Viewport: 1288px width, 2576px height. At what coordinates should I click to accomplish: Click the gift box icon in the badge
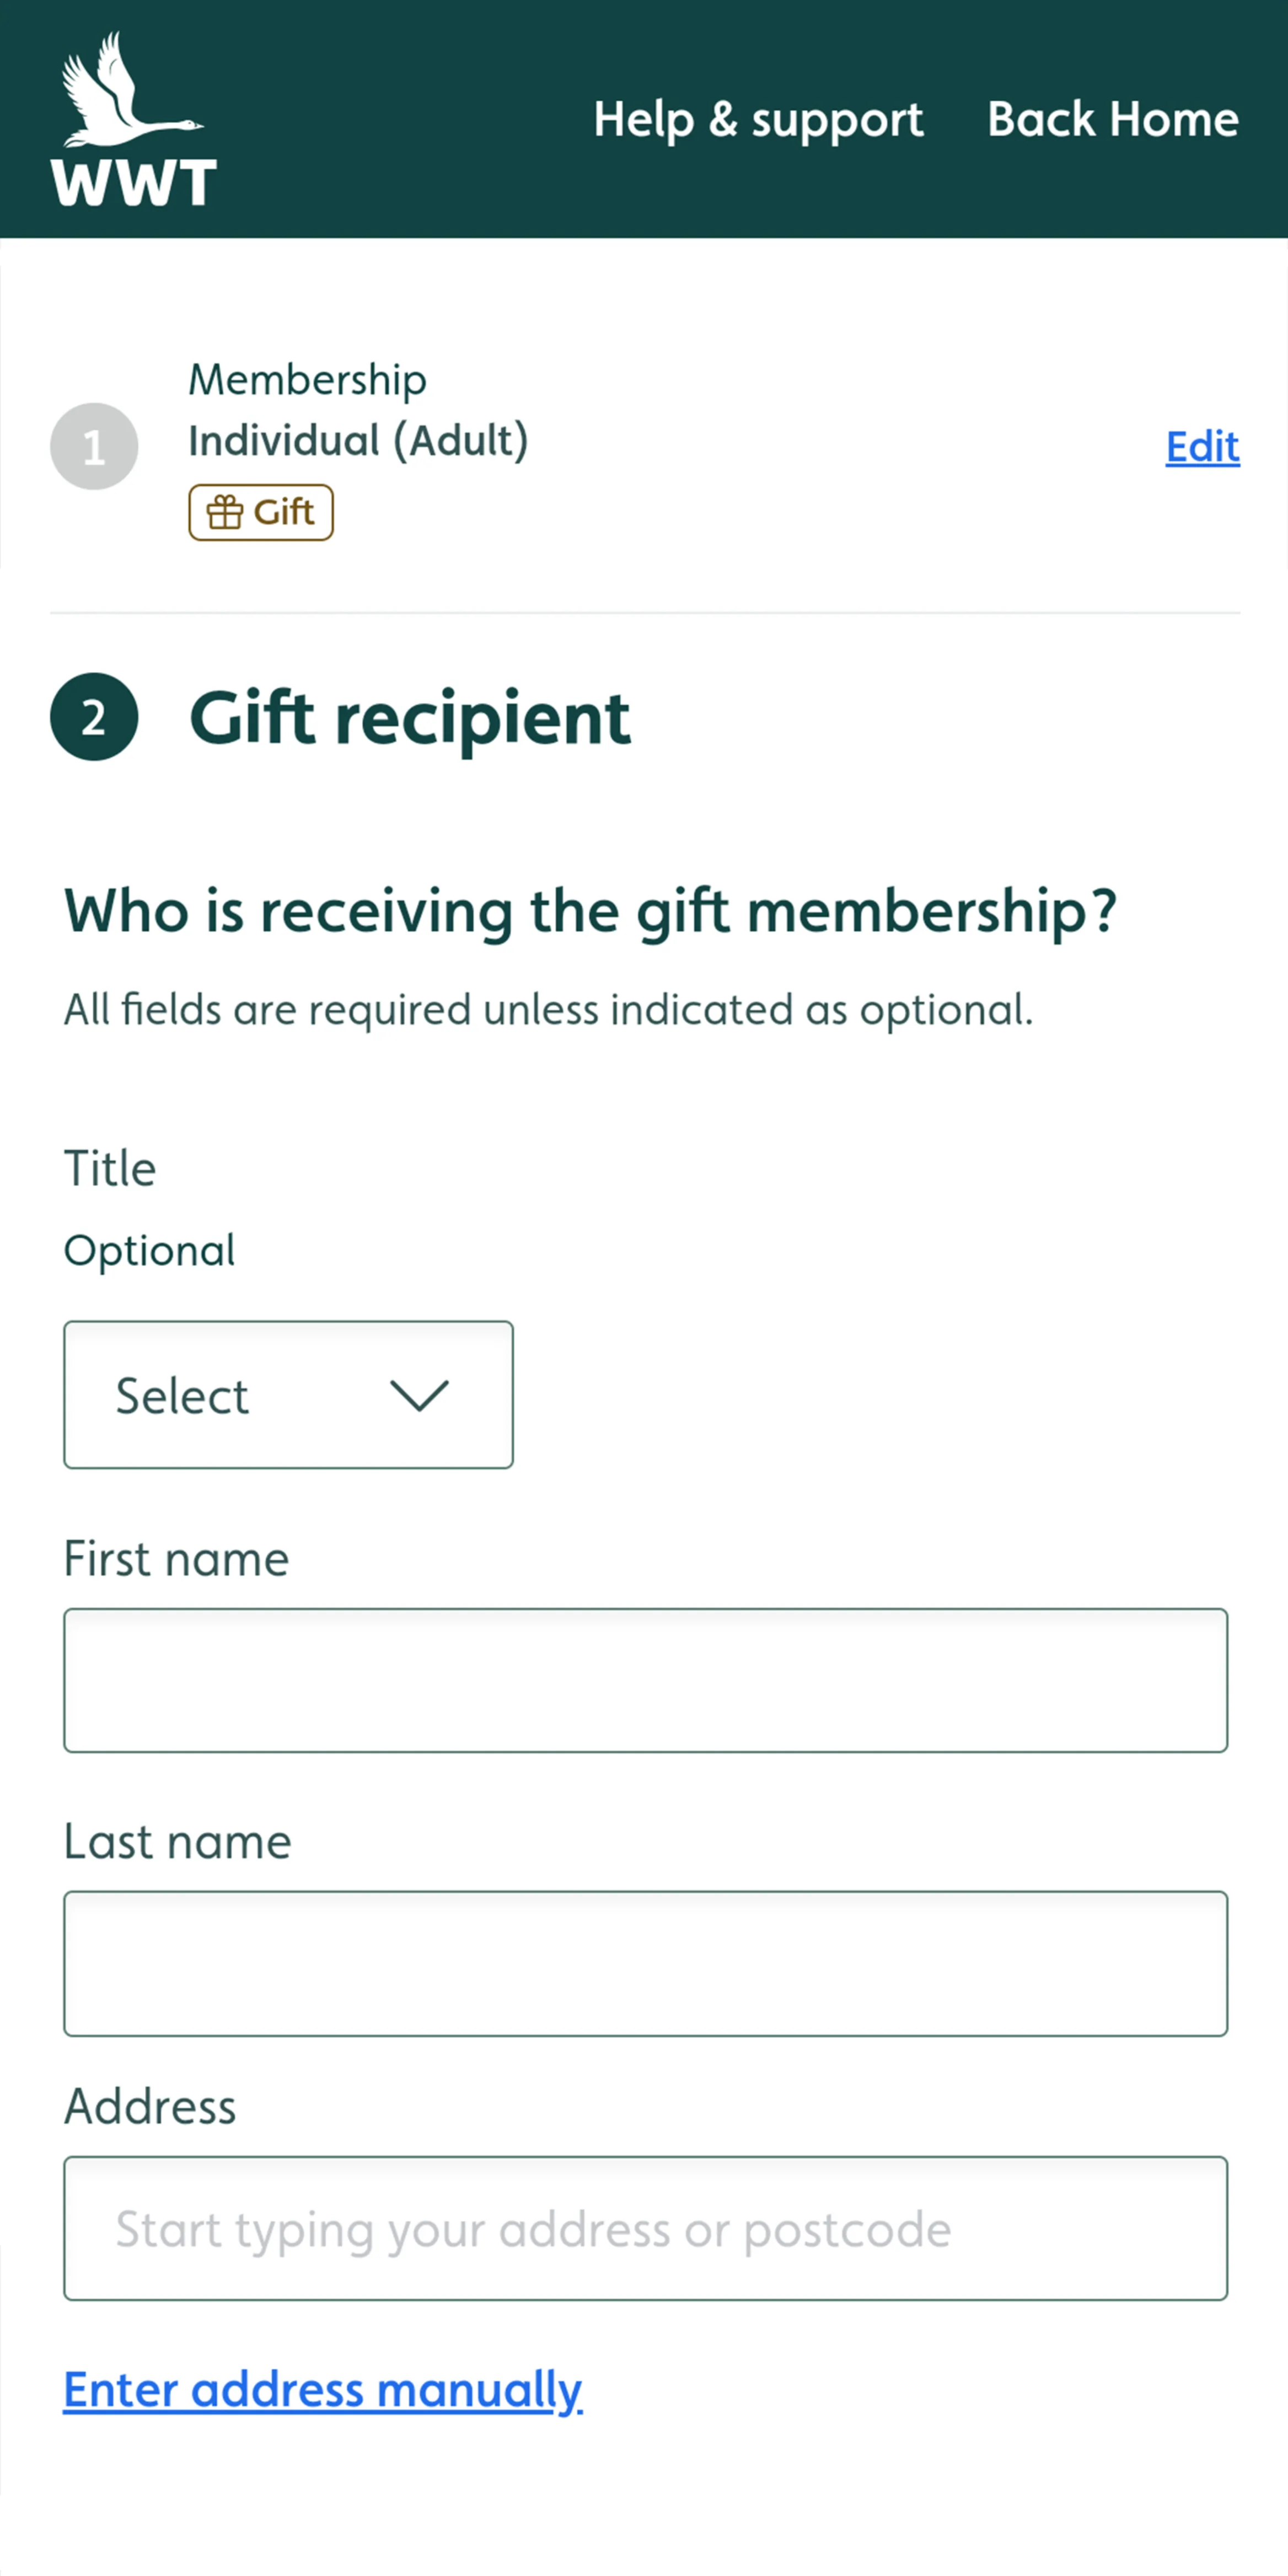225,513
